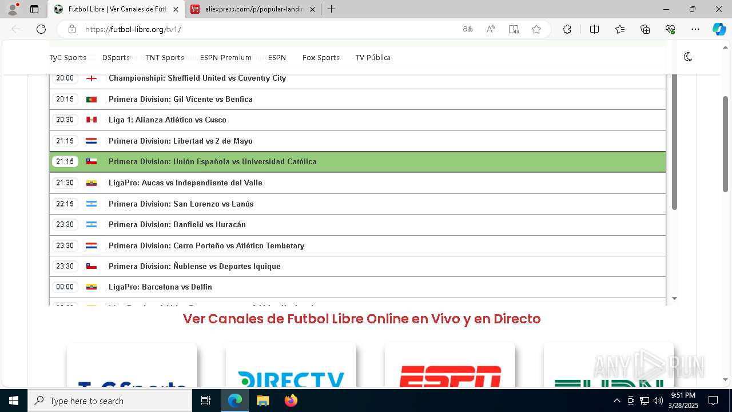Click the match list scrollbar thumb
This screenshot has height=412, width=732.
(674, 142)
